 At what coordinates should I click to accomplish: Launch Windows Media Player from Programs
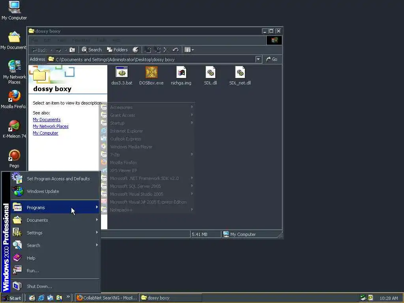pyautogui.click(x=147, y=147)
